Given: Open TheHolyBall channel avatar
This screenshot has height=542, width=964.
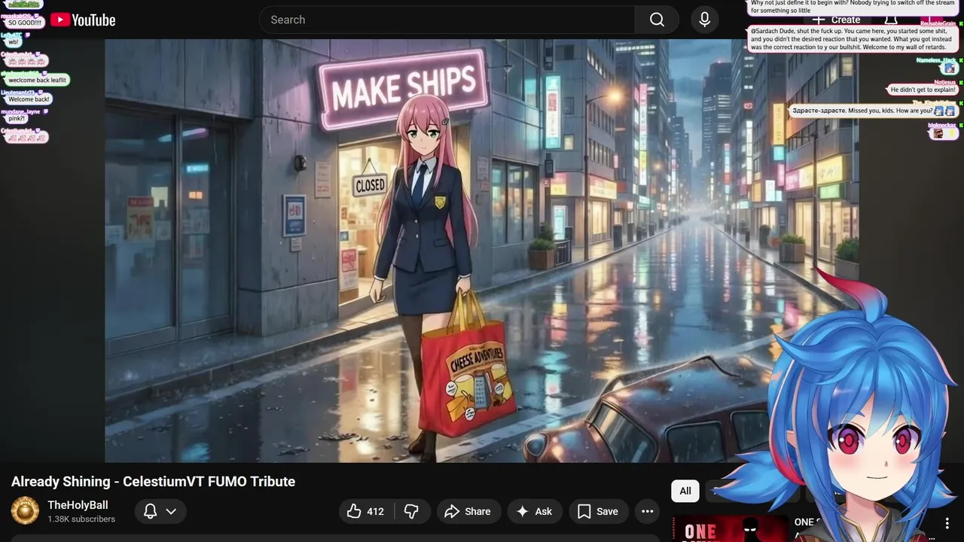Looking at the screenshot, I should coord(25,511).
